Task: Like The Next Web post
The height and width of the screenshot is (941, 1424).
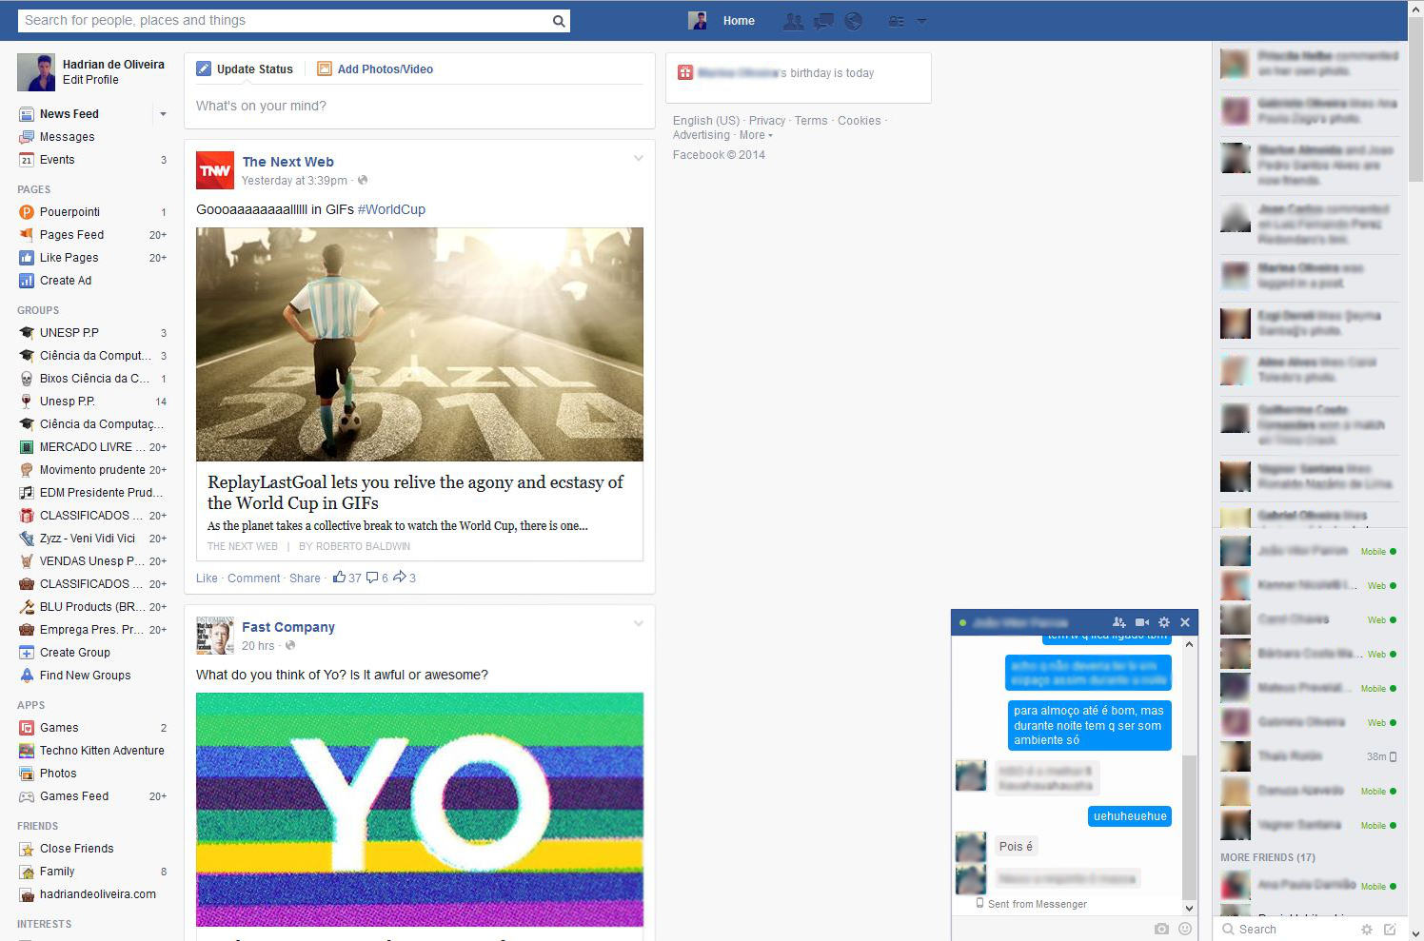Action: click(207, 578)
